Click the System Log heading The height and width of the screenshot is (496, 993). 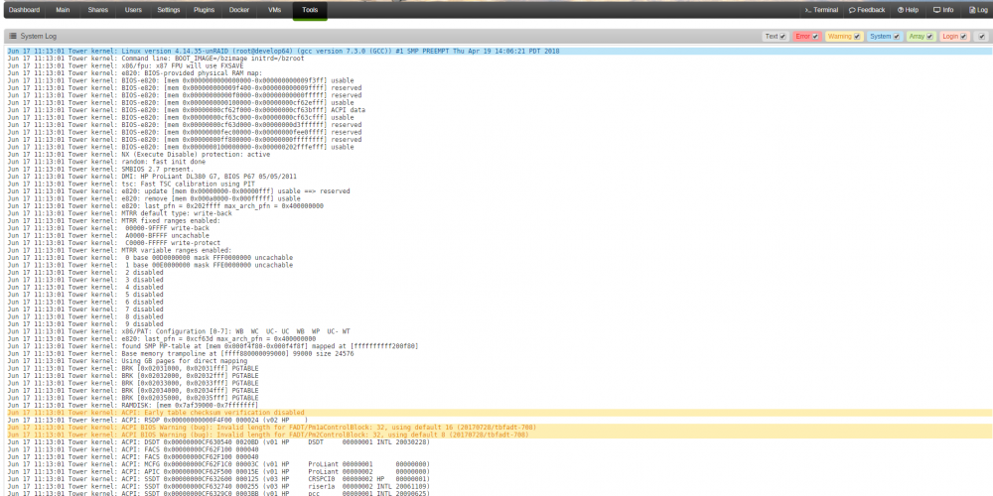tap(38, 37)
